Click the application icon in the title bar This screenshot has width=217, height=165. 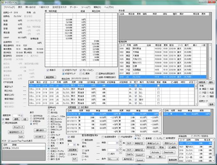[x=2, y=2]
